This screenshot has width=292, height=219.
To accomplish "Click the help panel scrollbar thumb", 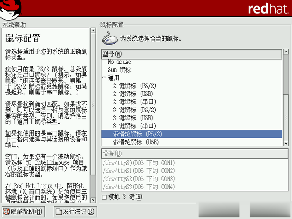I will pyautogui.click(x=93, y=104).
